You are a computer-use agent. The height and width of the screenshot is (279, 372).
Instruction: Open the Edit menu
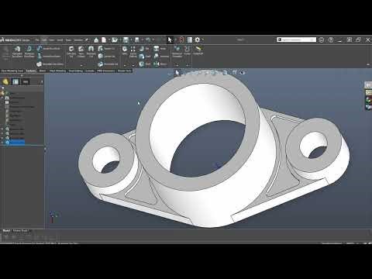(44, 40)
